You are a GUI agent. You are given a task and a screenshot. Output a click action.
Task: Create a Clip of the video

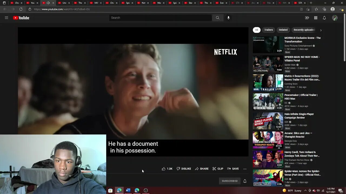pos(218,169)
